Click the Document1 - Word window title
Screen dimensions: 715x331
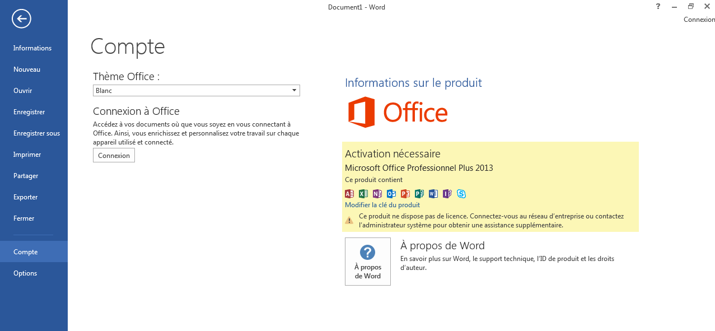pos(357,7)
